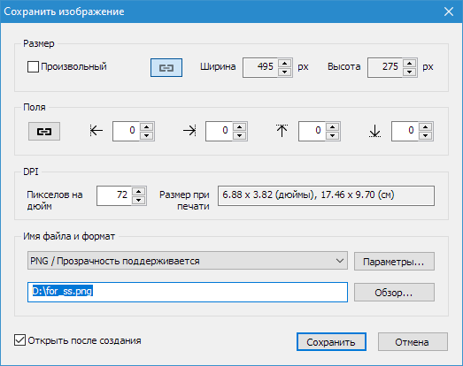463x366 pixels.
Task: Increase the Ширина value with up arrow
Action: (285, 64)
